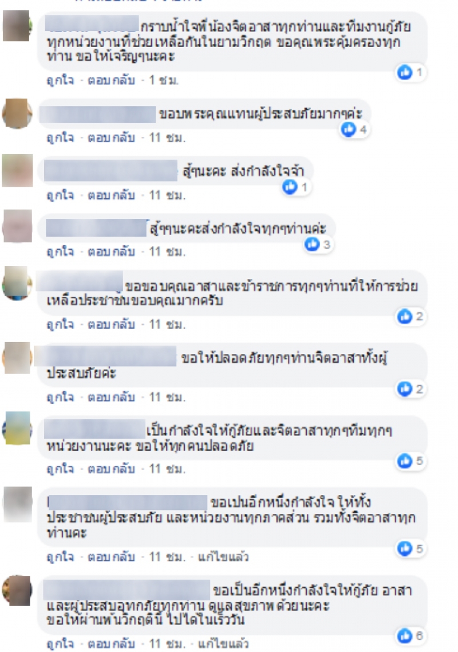This screenshot has height=652, width=458.
Task: Click ถูกใจ under the first comment
Action: [60, 80]
